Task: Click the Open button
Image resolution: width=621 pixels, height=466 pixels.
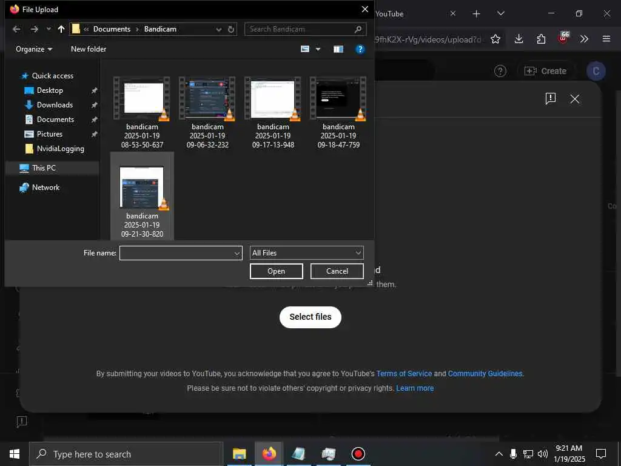Action: (x=276, y=271)
